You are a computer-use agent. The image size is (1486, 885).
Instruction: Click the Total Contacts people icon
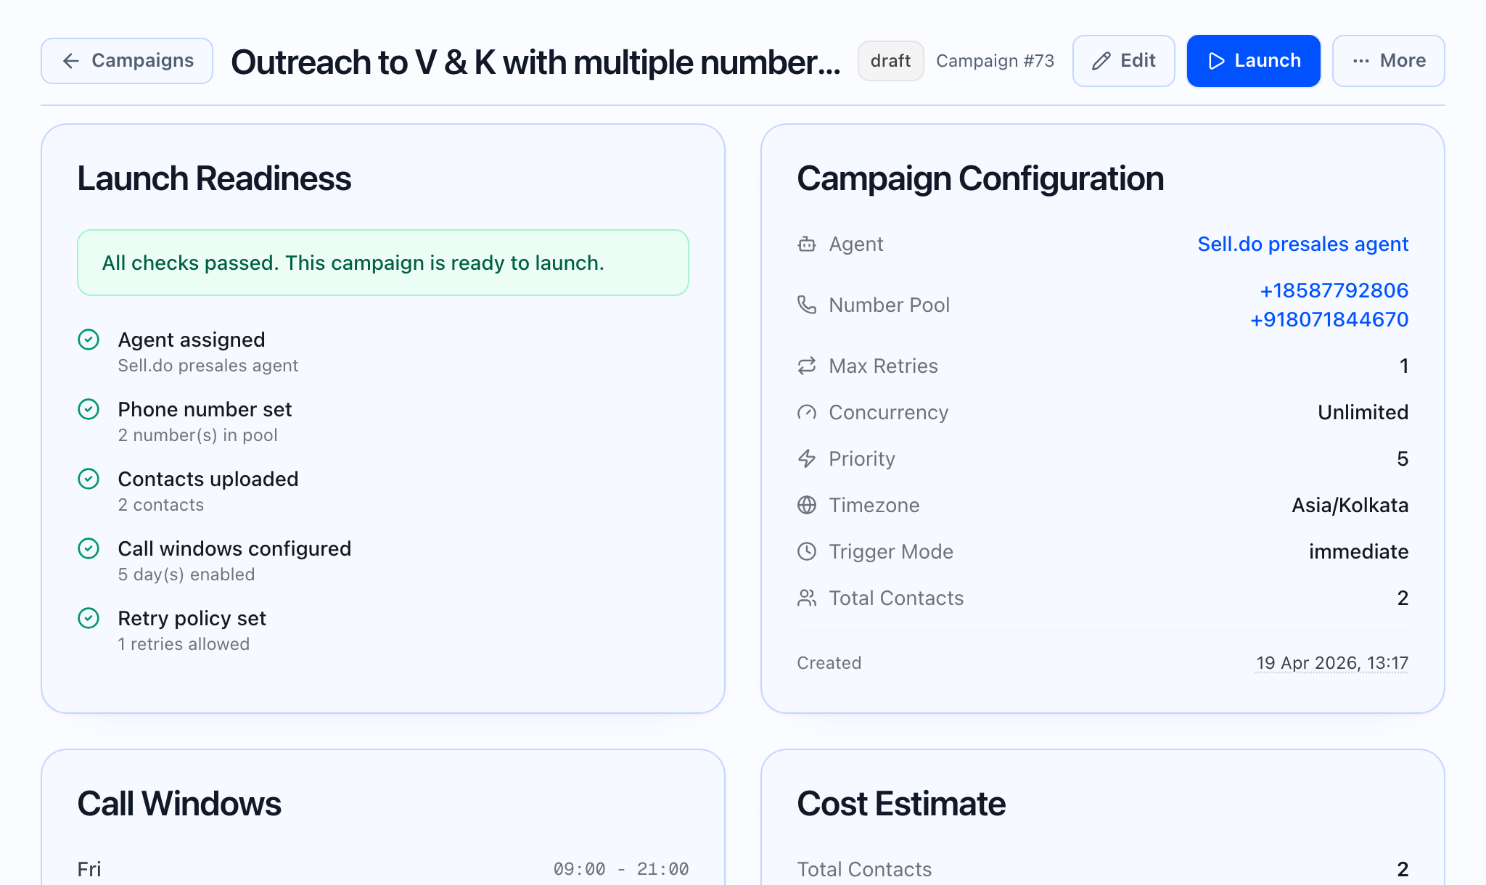coord(807,598)
